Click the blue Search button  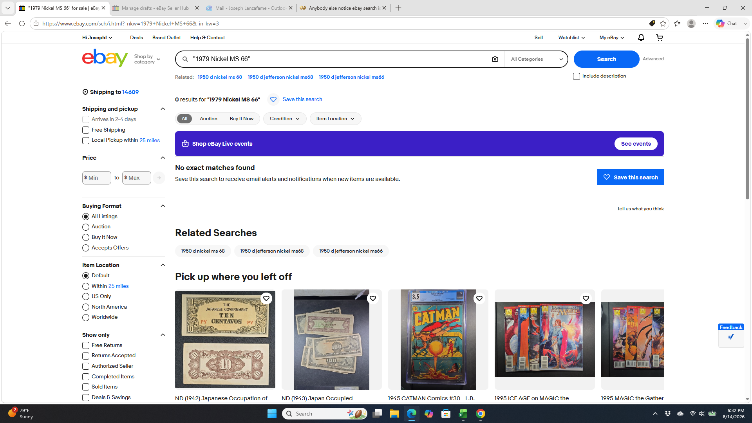[606, 59]
